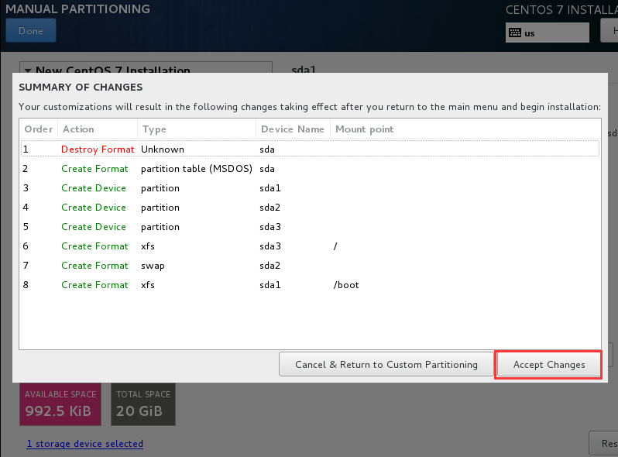Click the Order column header

(39, 129)
